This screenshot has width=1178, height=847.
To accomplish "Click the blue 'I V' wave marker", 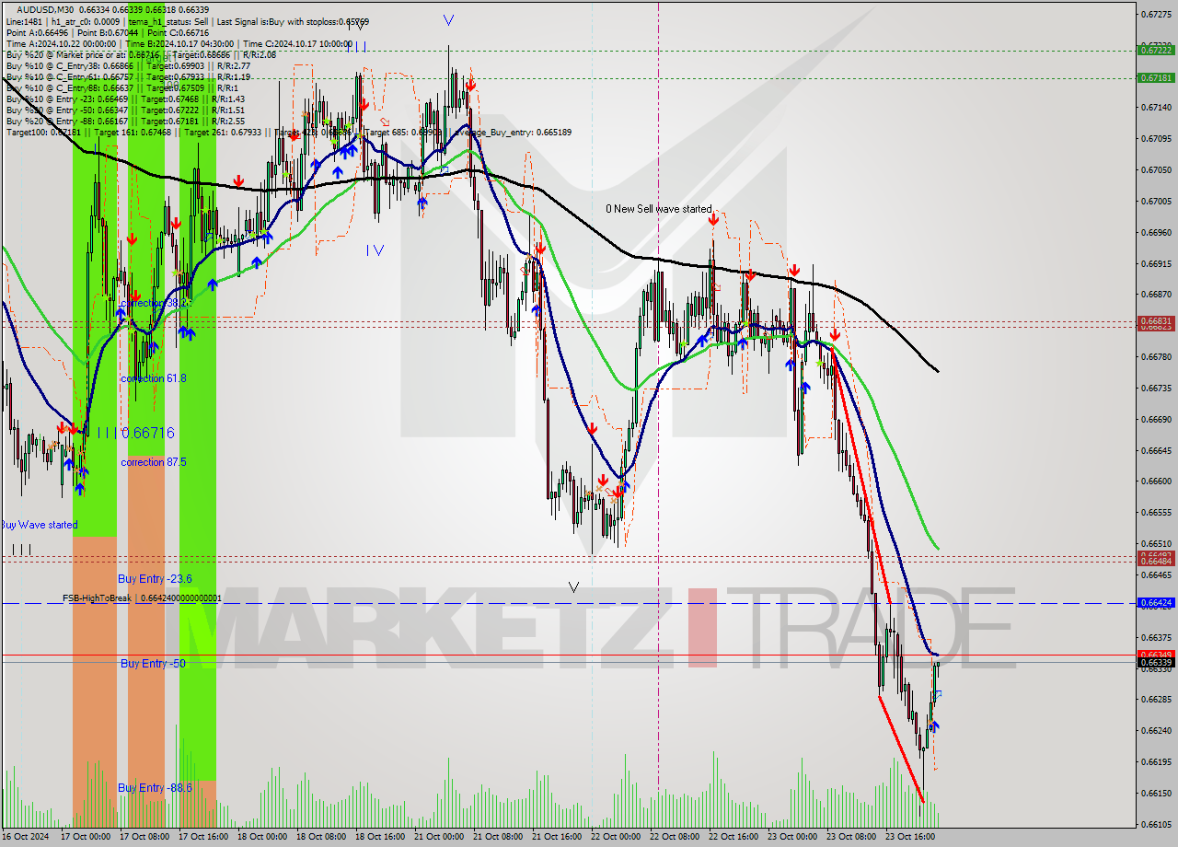I will pyautogui.click(x=375, y=249).
